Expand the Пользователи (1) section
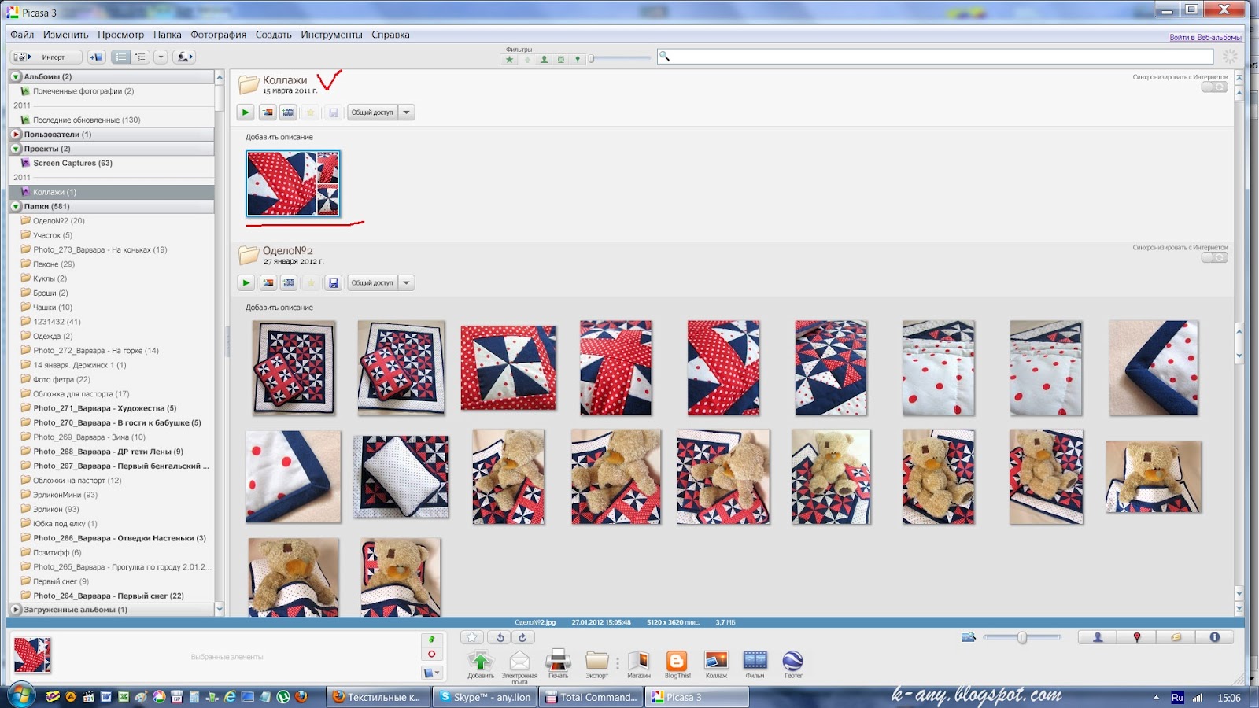 click(16, 135)
